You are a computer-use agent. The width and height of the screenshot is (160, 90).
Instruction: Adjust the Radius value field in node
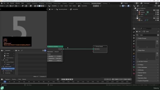coord(55,60)
